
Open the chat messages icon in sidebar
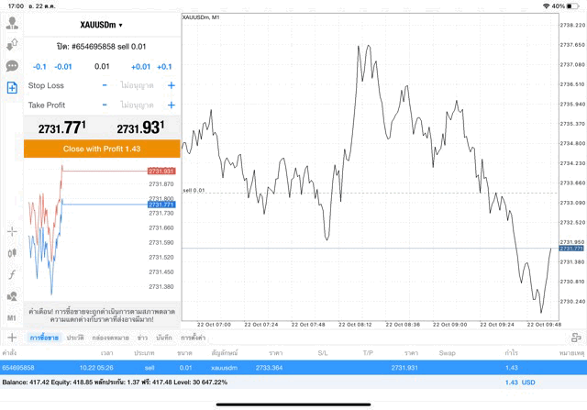[12, 66]
